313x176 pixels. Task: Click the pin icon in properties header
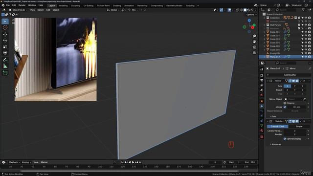pyautogui.click(x=310, y=68)
